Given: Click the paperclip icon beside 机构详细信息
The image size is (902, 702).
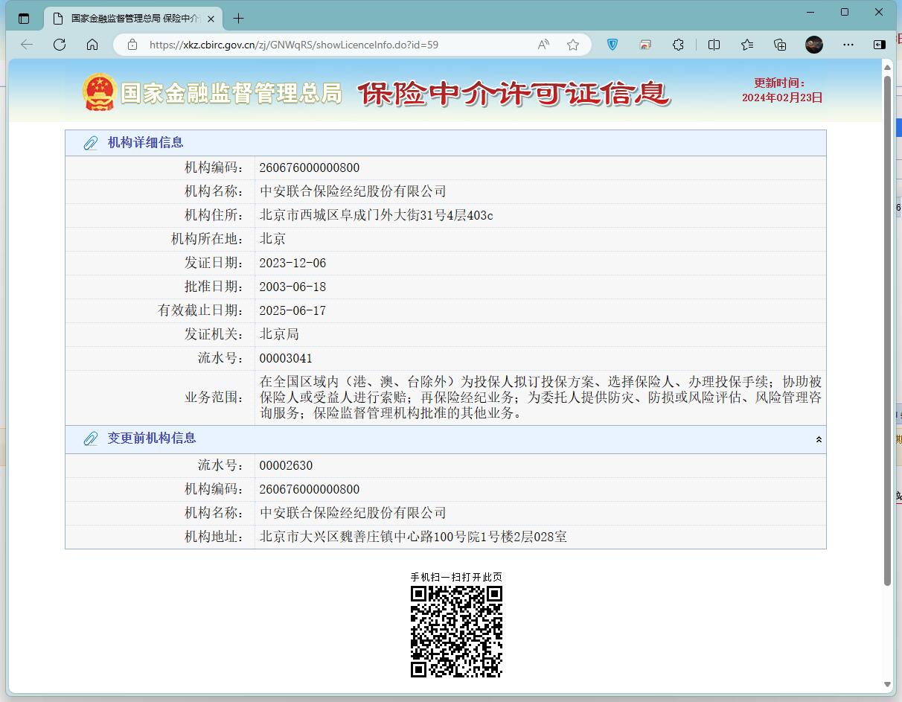Looking at the screenshot, I should pos(91,143).
